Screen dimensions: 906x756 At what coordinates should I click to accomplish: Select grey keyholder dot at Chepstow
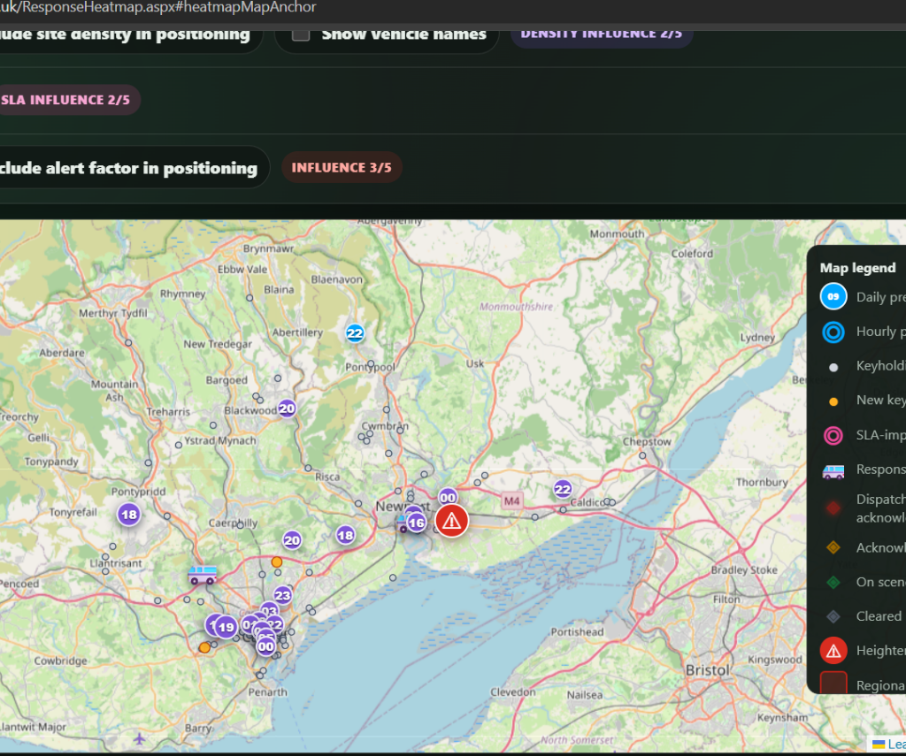point(642,455)
